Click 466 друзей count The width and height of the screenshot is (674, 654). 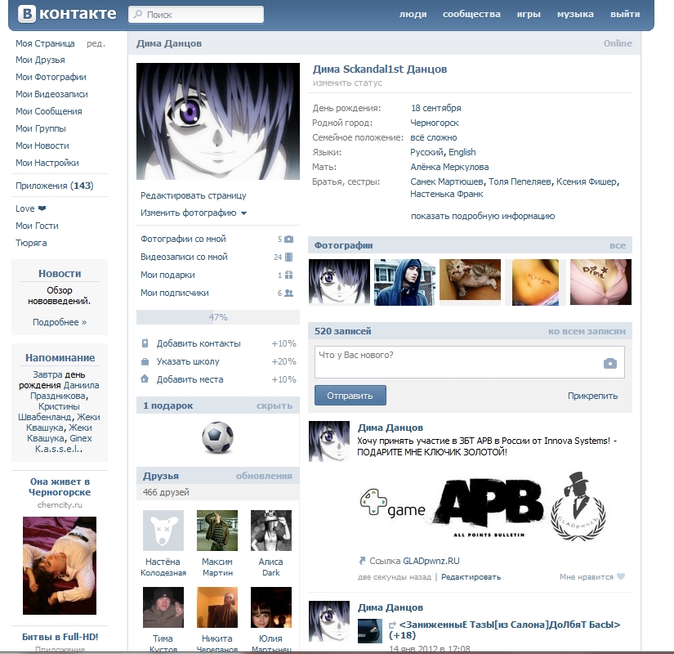[x=166, y=492]
